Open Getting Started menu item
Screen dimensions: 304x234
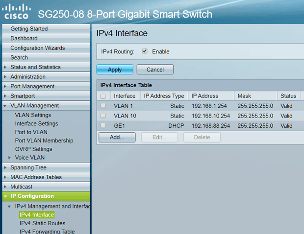(x=46, y=29)
